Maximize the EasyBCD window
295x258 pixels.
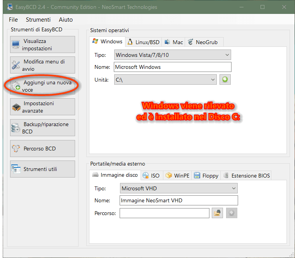tap(262, 7)
